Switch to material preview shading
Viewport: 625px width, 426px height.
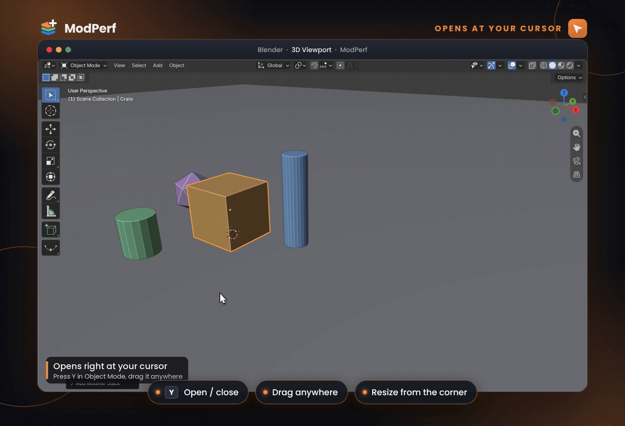tap(561, 65)
